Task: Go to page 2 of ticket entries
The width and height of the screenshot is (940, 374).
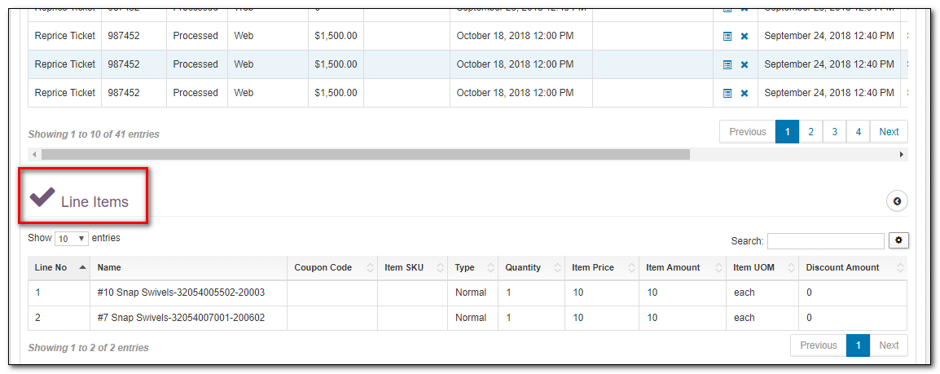Action: 810,131
